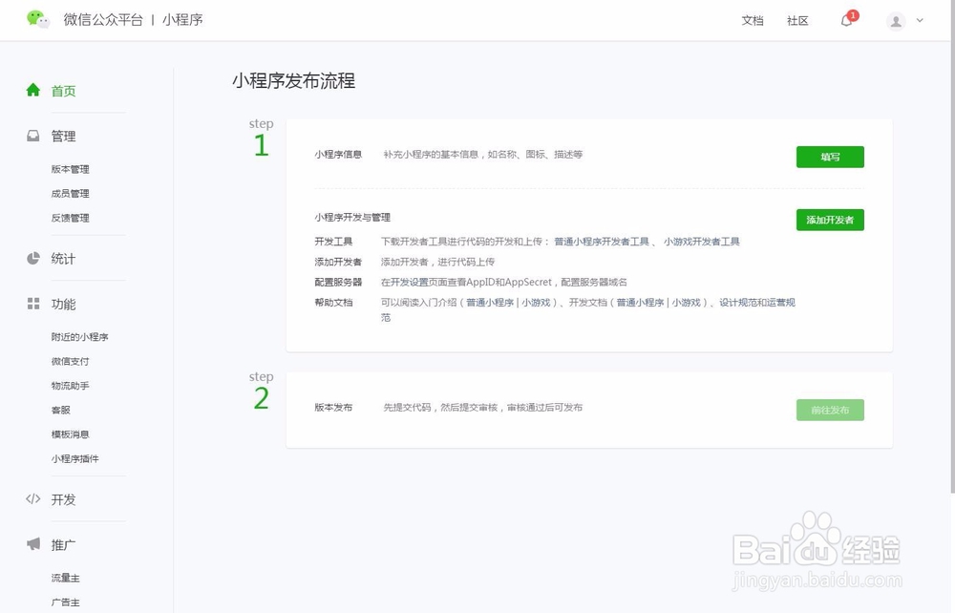Open 普通小程序开发者工具 download link
The width and height of the screenshot is (955, 613).
(x=602, y=242)
